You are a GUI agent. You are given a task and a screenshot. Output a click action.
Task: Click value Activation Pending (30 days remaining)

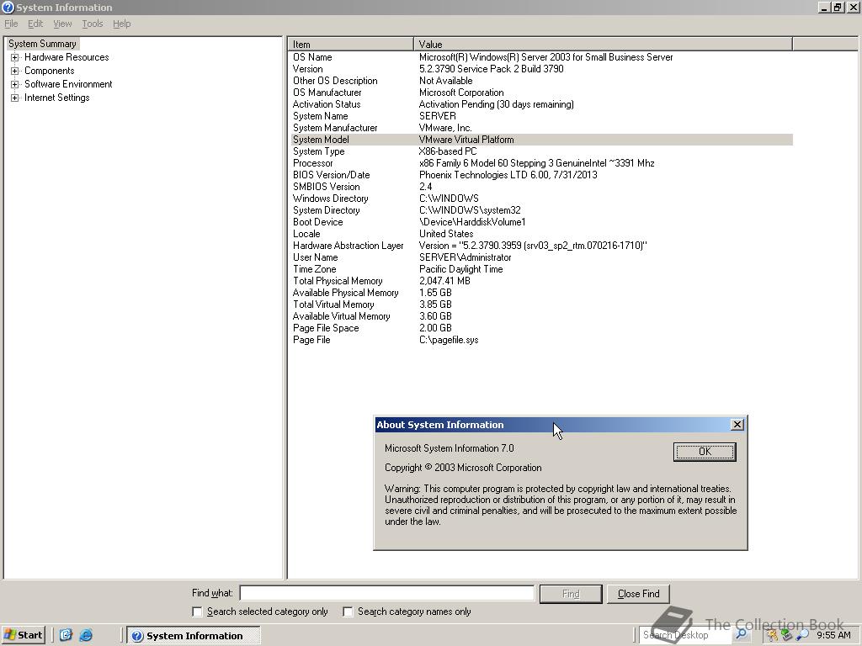(x=497, y=104)
